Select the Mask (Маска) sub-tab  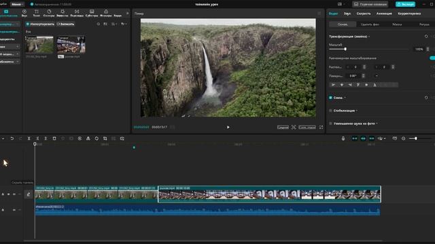click(x=397, y=24)
